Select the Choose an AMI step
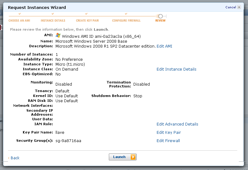 click(19, 21)
